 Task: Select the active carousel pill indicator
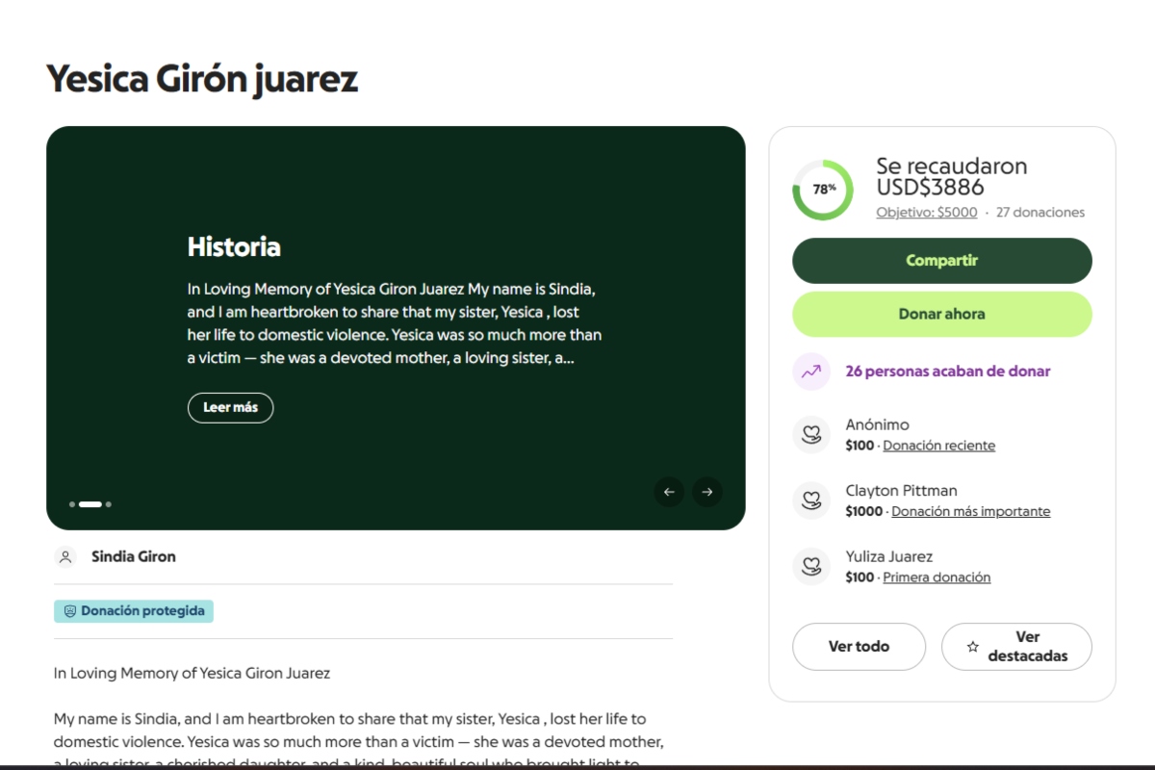[x=90, y=504]
